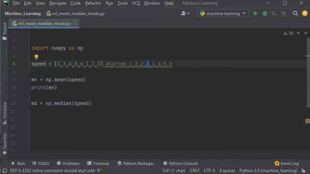The width and height of the screenshot is (310, 174).
Task: Start debugging with the bug icon
Action: pos(265,14)
